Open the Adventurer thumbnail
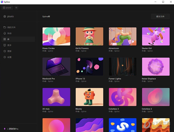Viewport: 174px width, 132px height. [123, 36]
